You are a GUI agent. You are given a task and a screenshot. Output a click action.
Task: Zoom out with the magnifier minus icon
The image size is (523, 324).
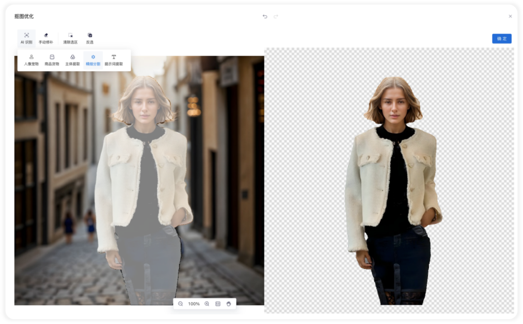pos(181,304)
